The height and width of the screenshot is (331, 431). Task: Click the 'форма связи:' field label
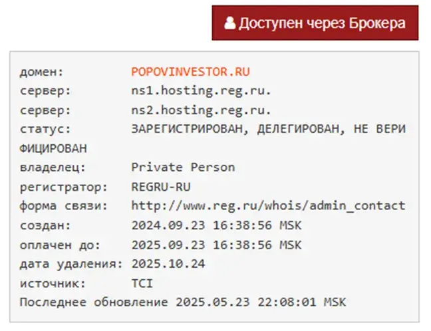(x=64, y=206)
